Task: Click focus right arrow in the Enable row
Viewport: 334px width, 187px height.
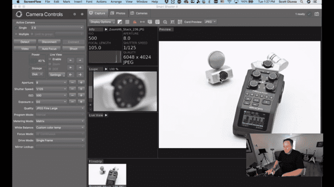Action: 80,60
